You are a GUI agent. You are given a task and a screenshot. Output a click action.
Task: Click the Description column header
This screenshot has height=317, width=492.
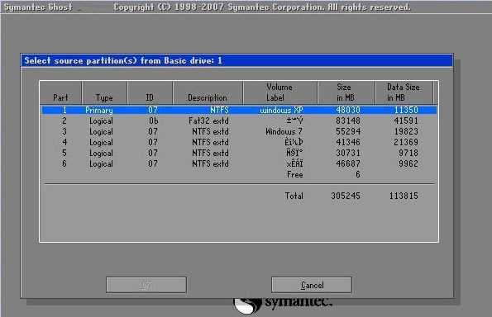[x=208, y=92]
